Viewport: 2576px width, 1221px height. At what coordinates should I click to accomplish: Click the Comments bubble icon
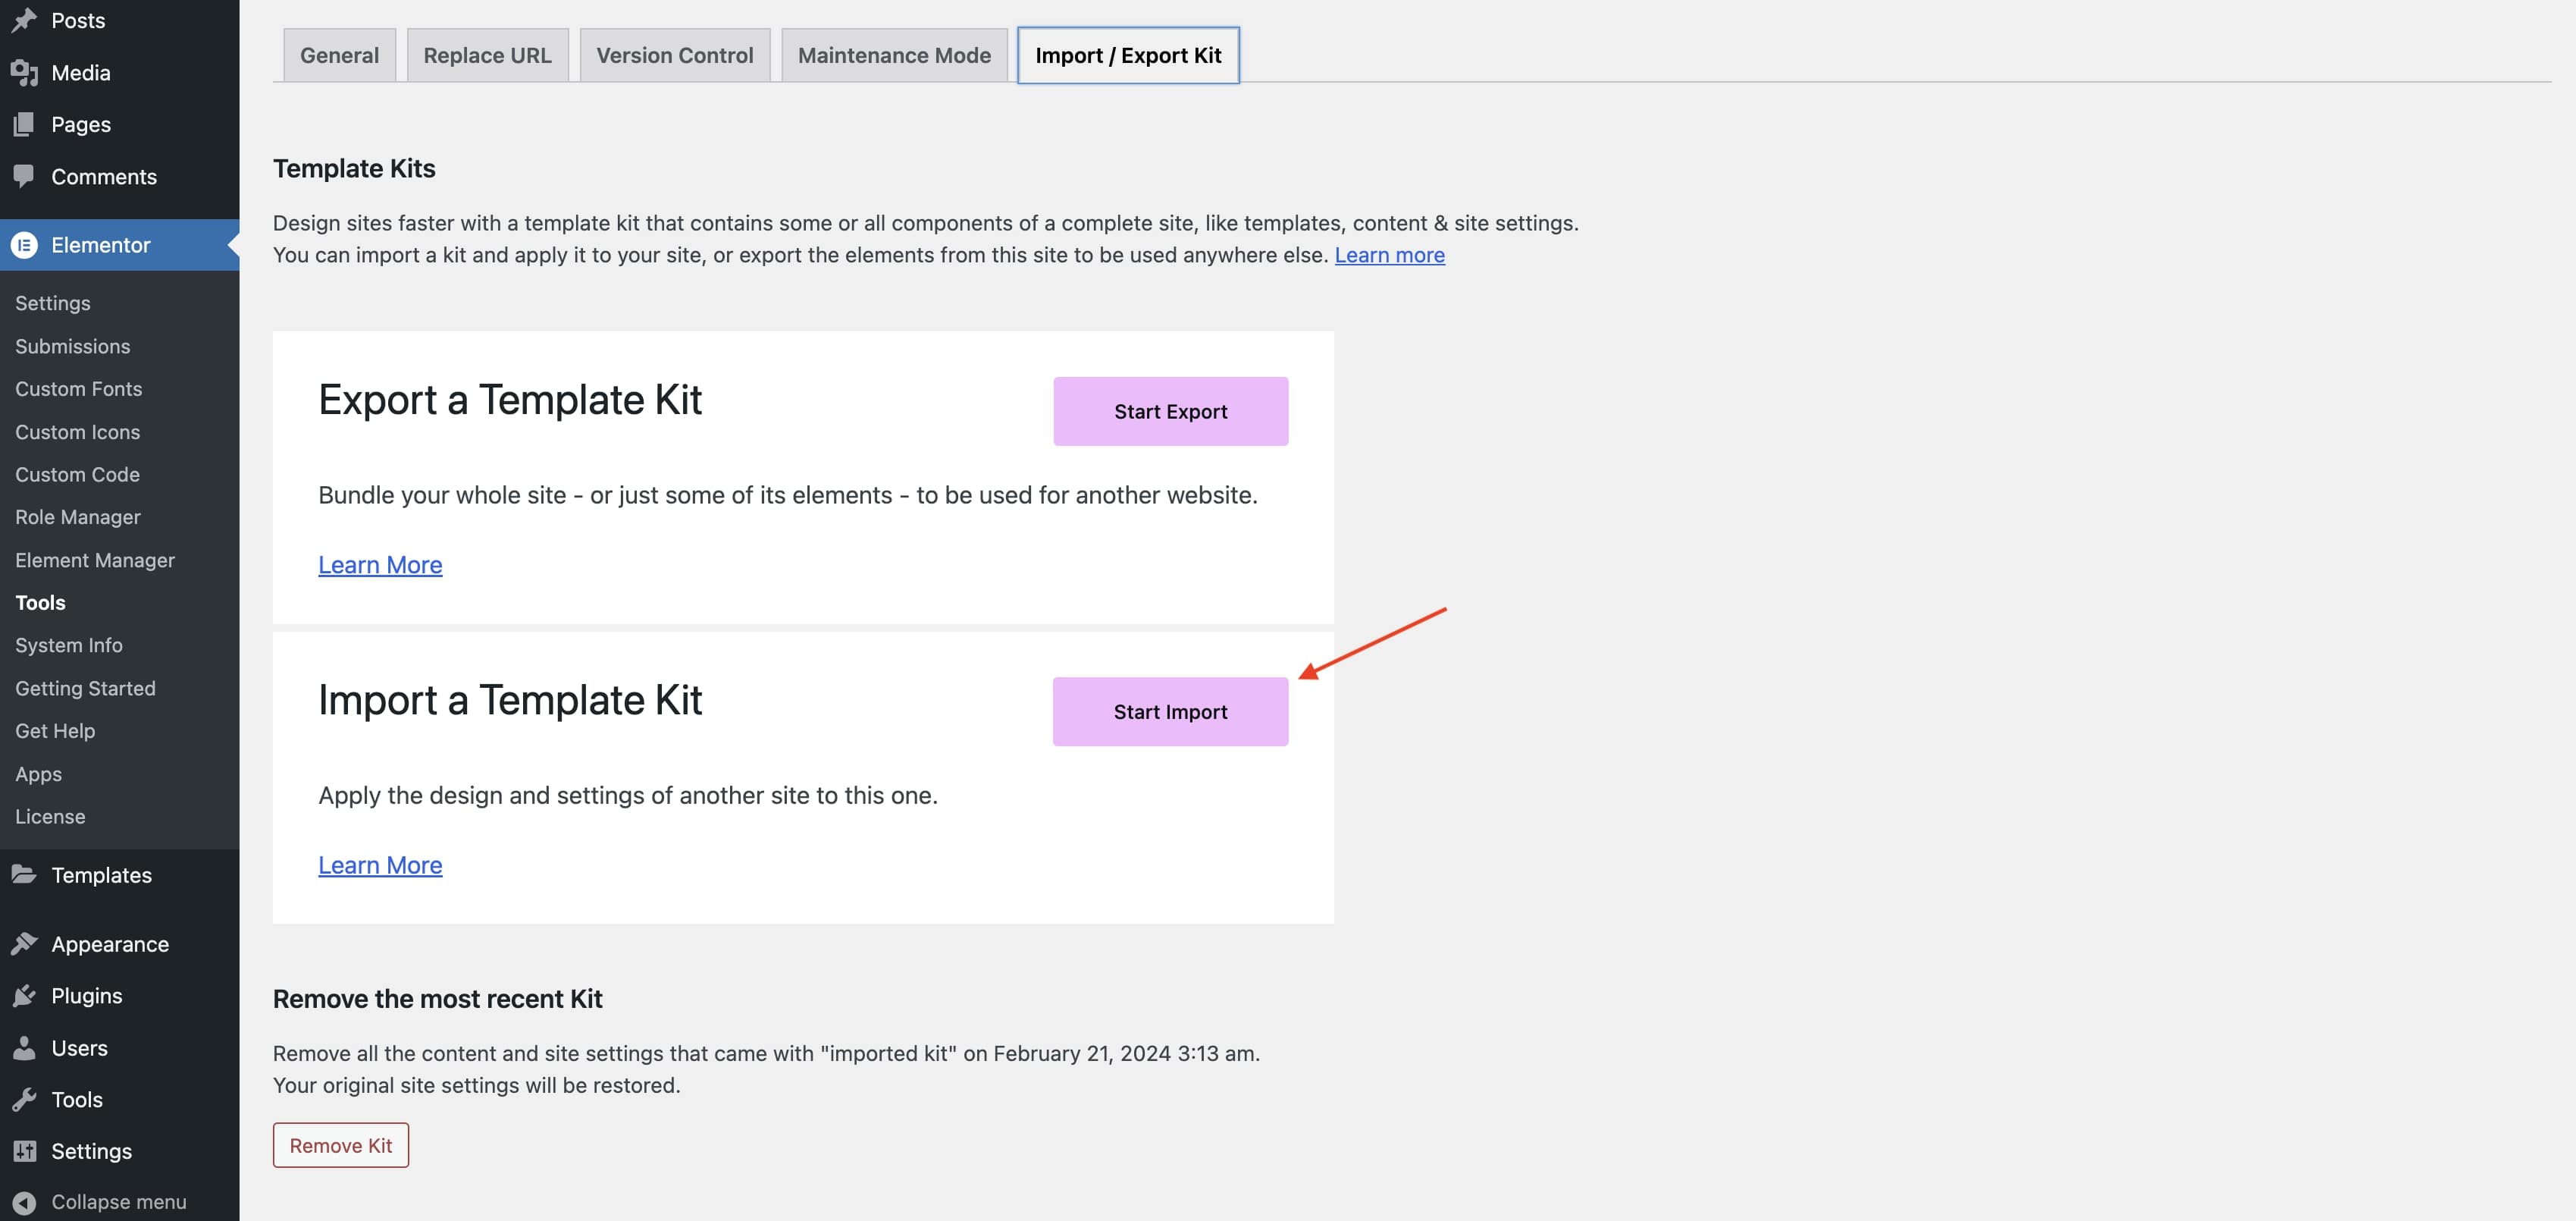pos(24,176)
